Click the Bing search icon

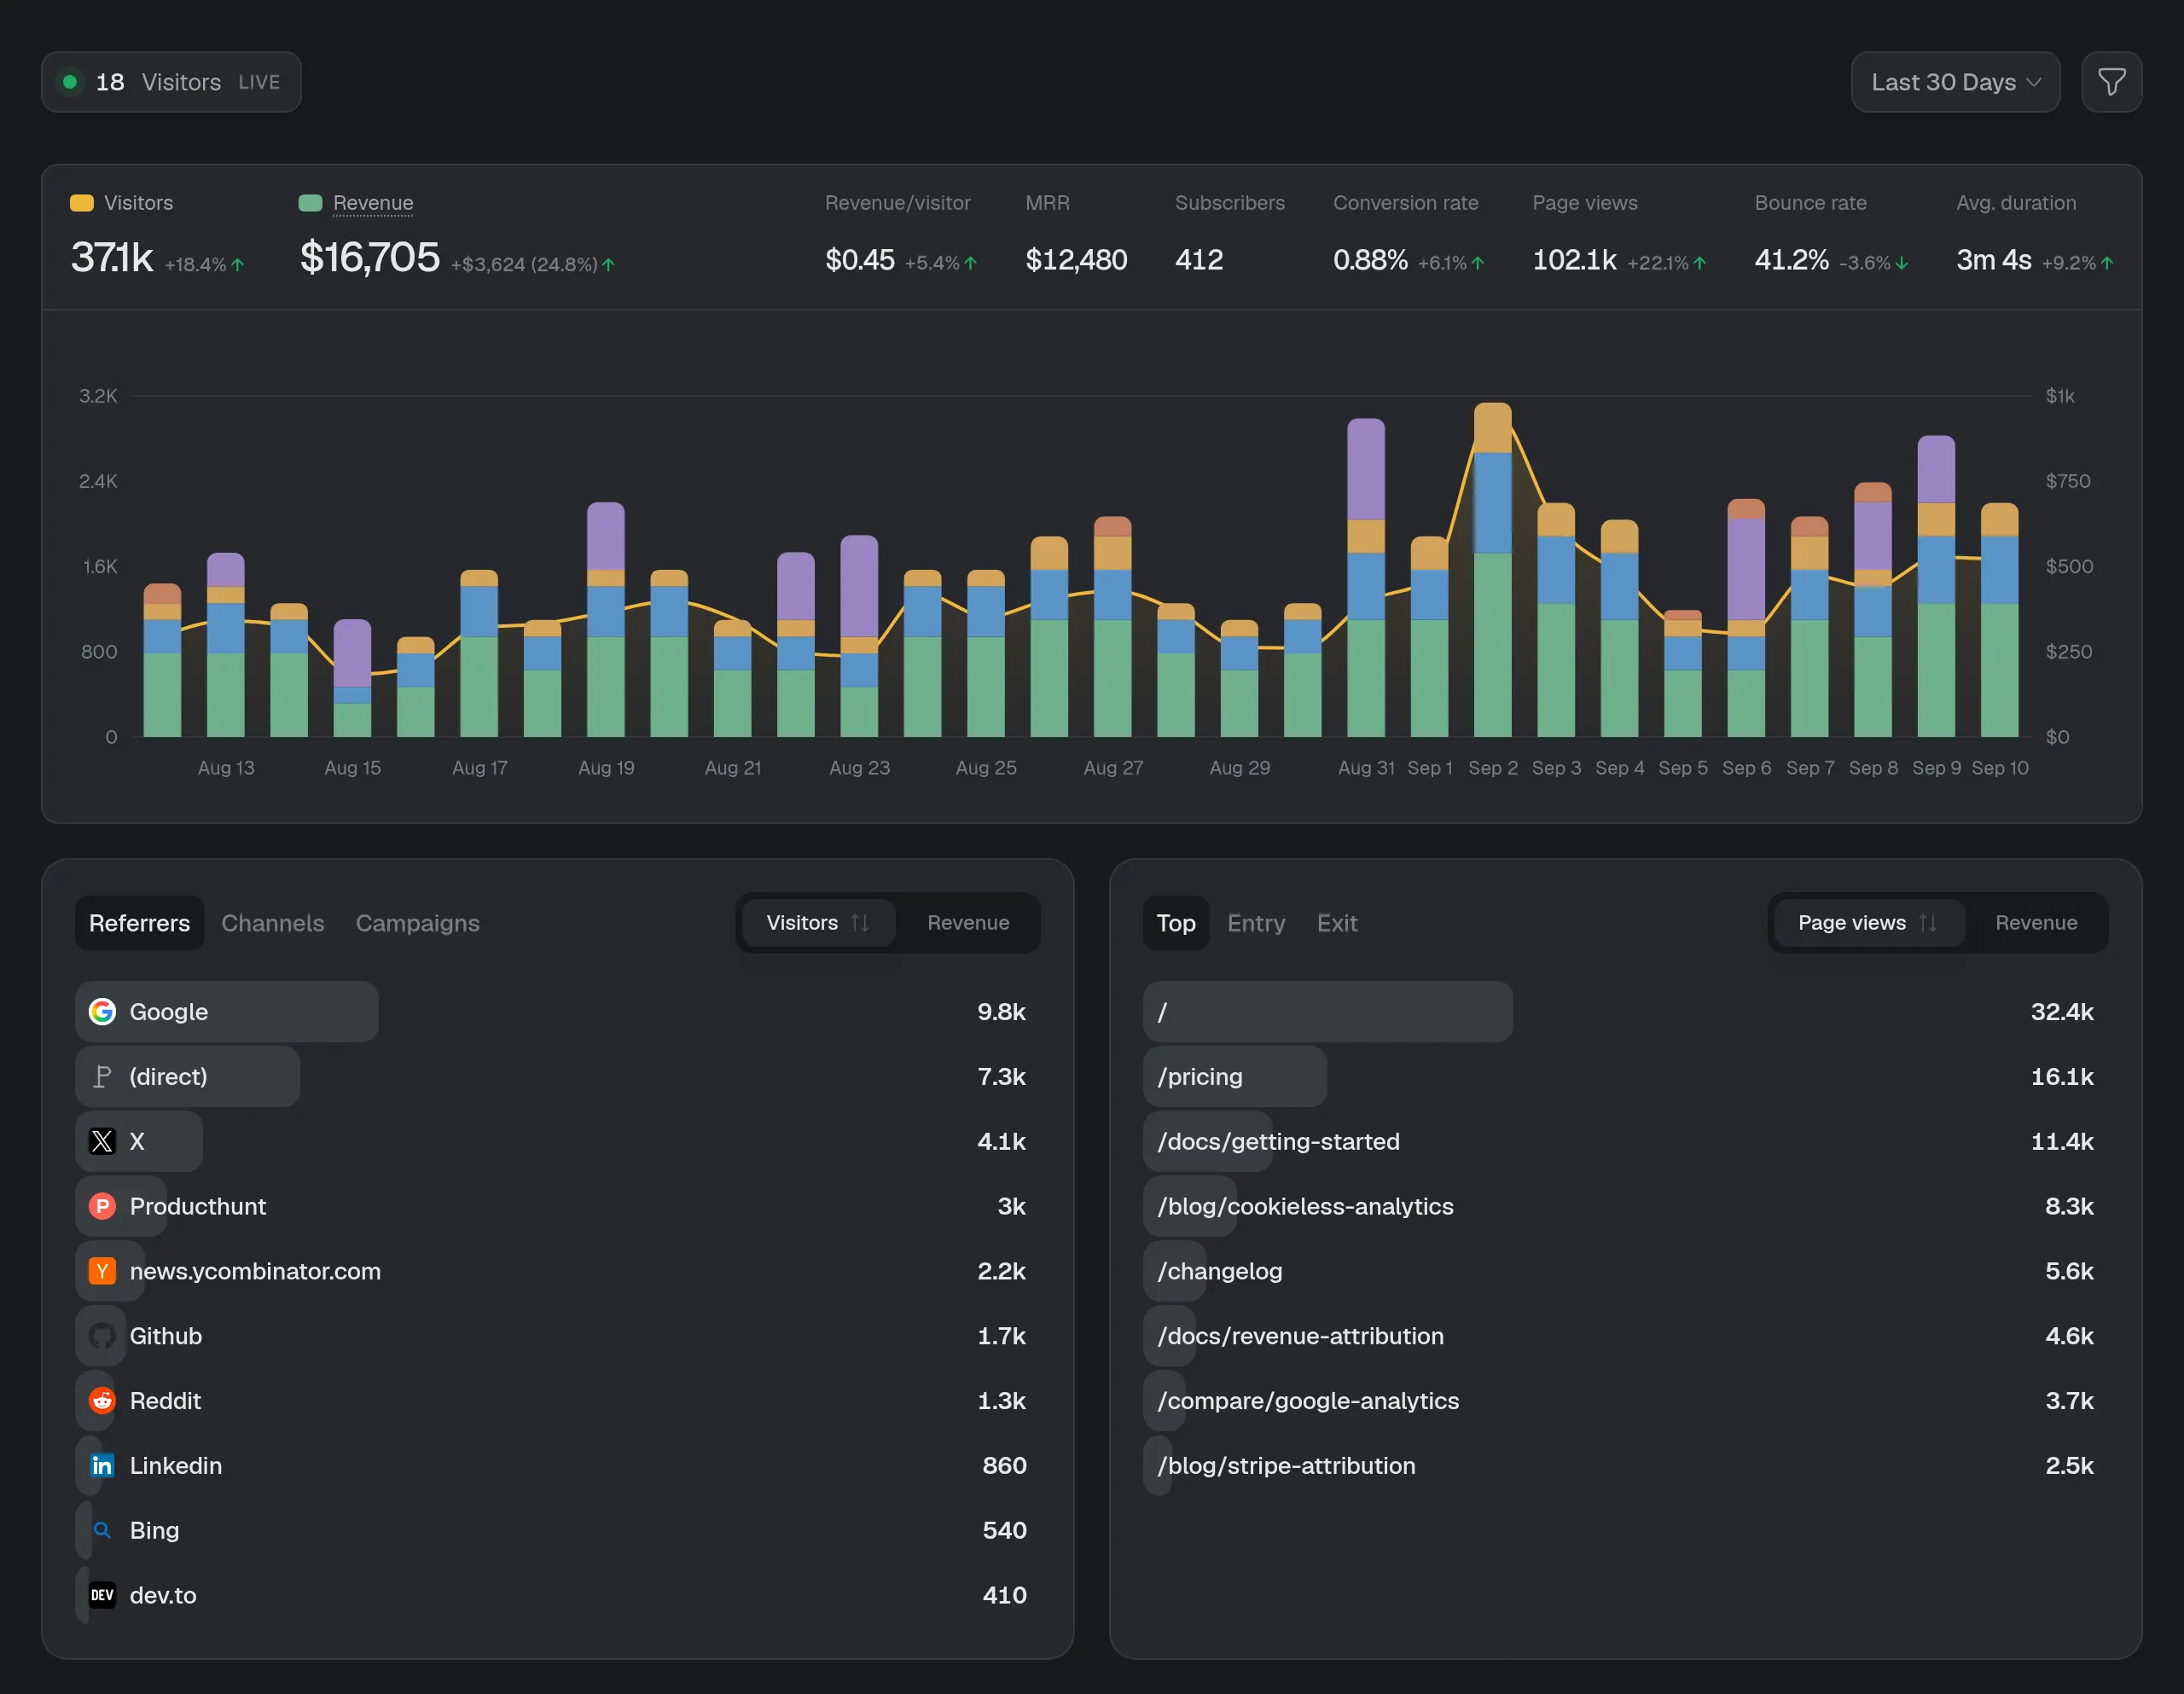click(x=102, y=1530)
